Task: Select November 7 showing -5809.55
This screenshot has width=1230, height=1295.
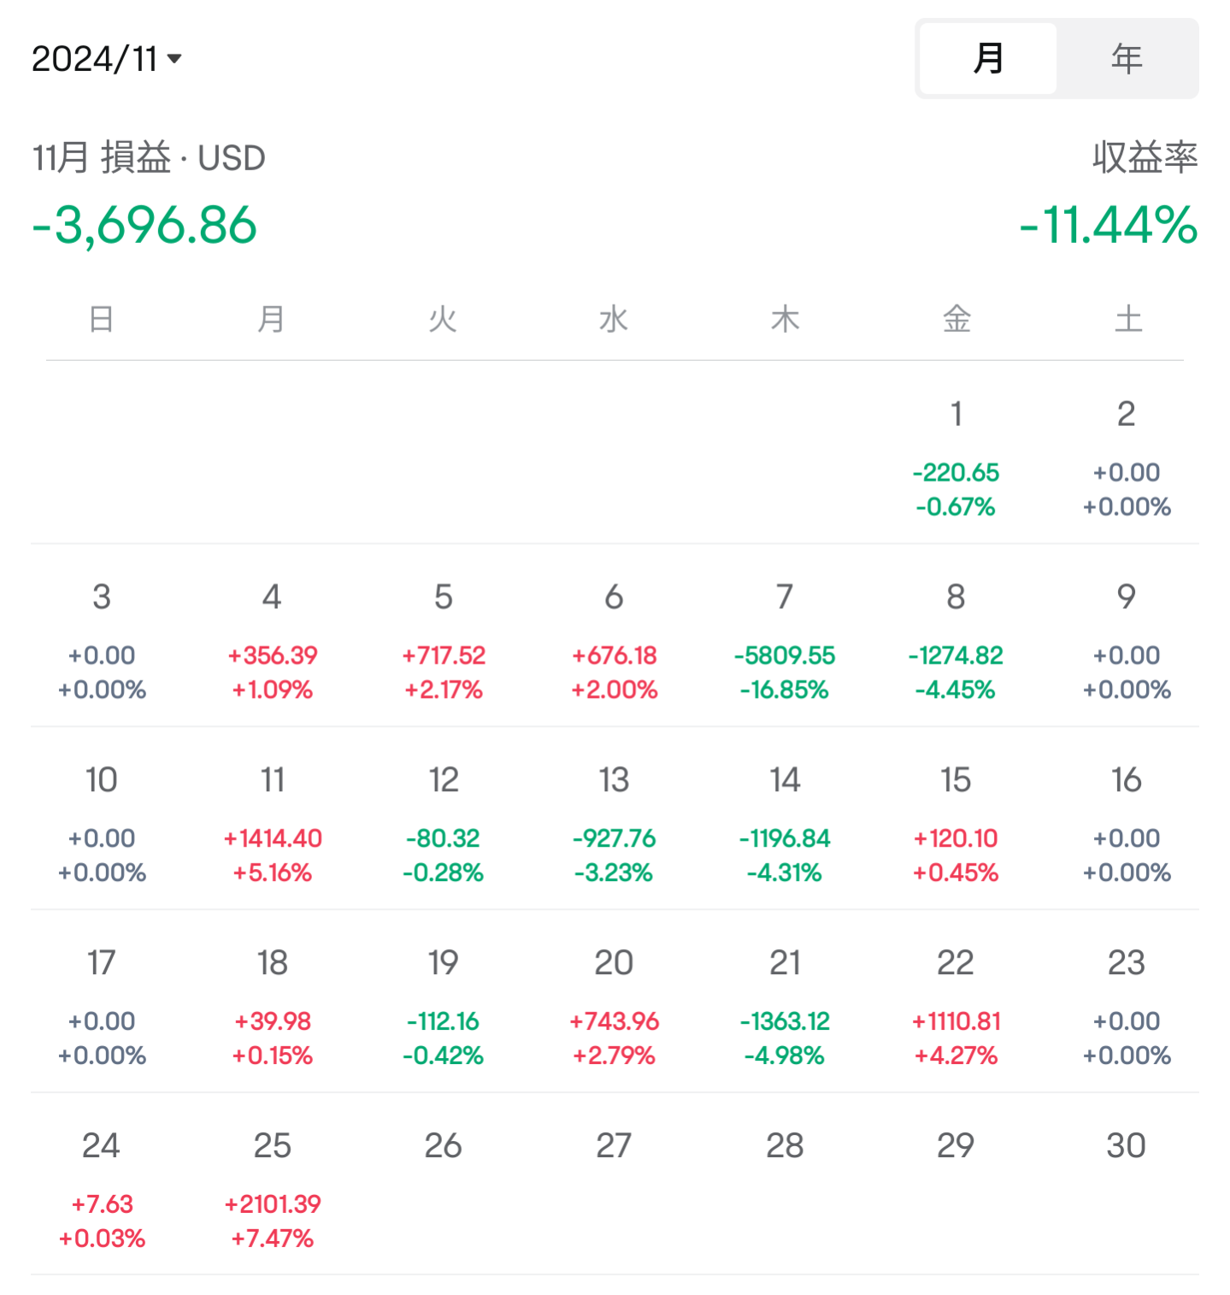Action: [785, 642]
